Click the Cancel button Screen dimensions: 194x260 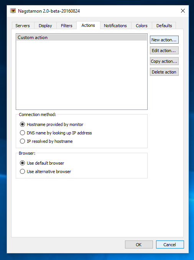click(x=170, y=245)
